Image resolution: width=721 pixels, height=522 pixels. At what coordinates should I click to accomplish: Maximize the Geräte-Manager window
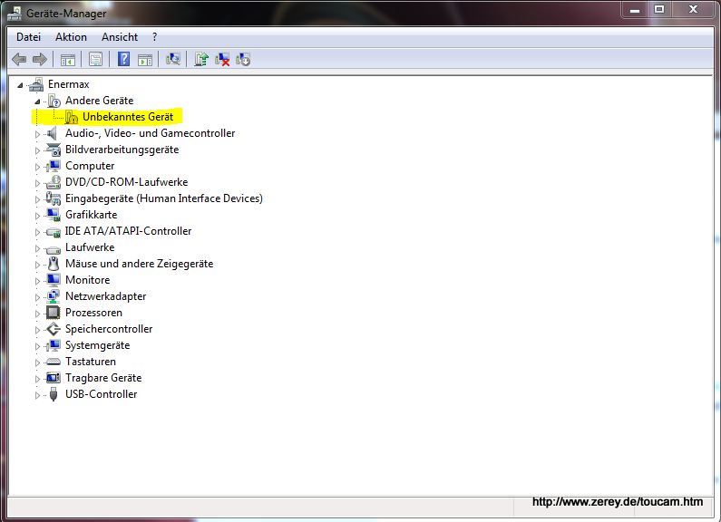pyautogui.click(x=659, y=10)
